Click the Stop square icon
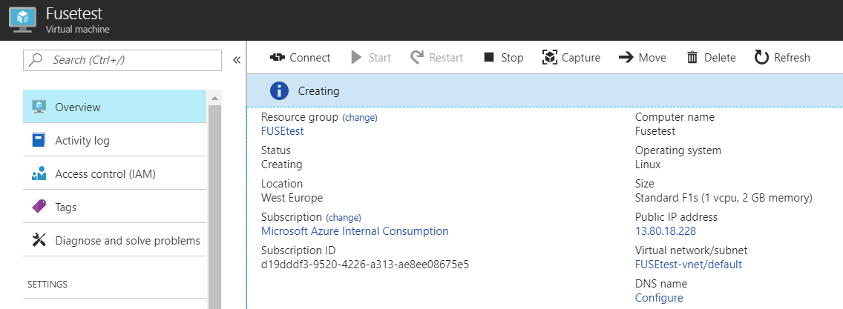843x309 pixels. pos(489,57)
